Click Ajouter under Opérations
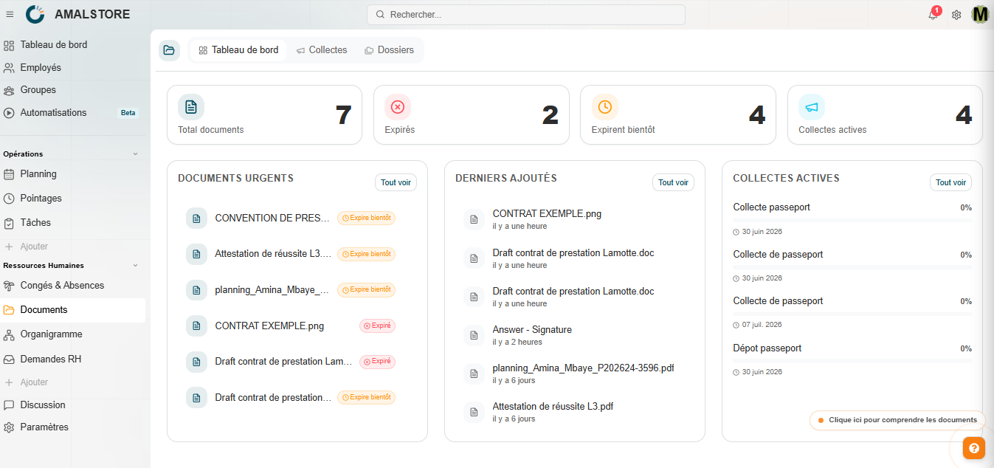This screenshot has width=994, height=468. pyautogui.click(x=34, y=247)
